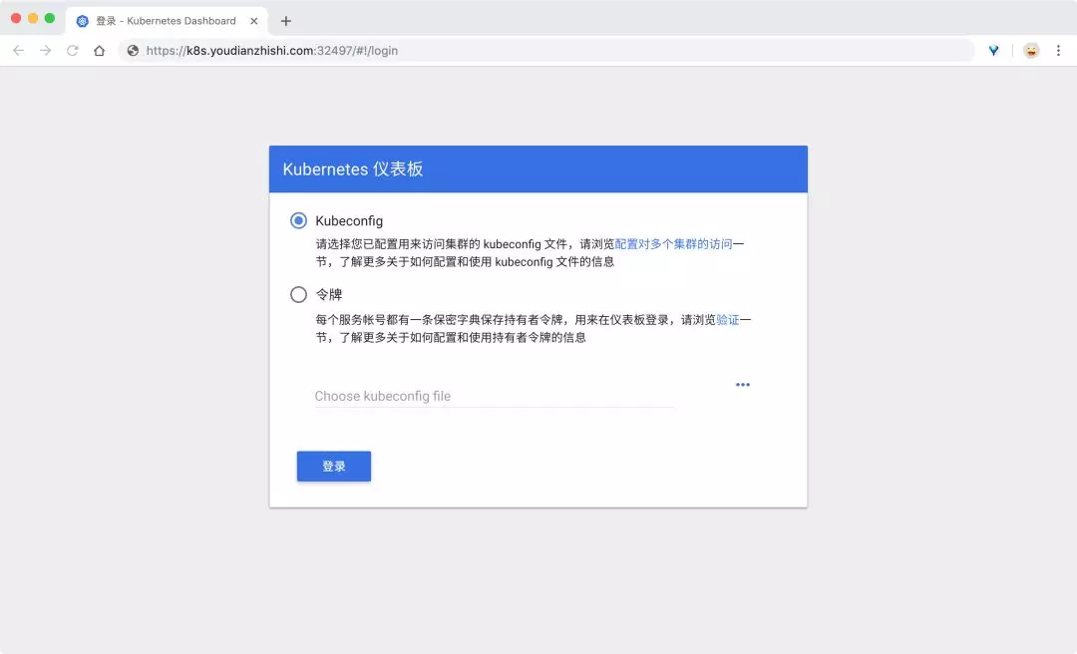Click the address bar URL text
This screenshot has width=1077, height=654.
tap(272, 50)
